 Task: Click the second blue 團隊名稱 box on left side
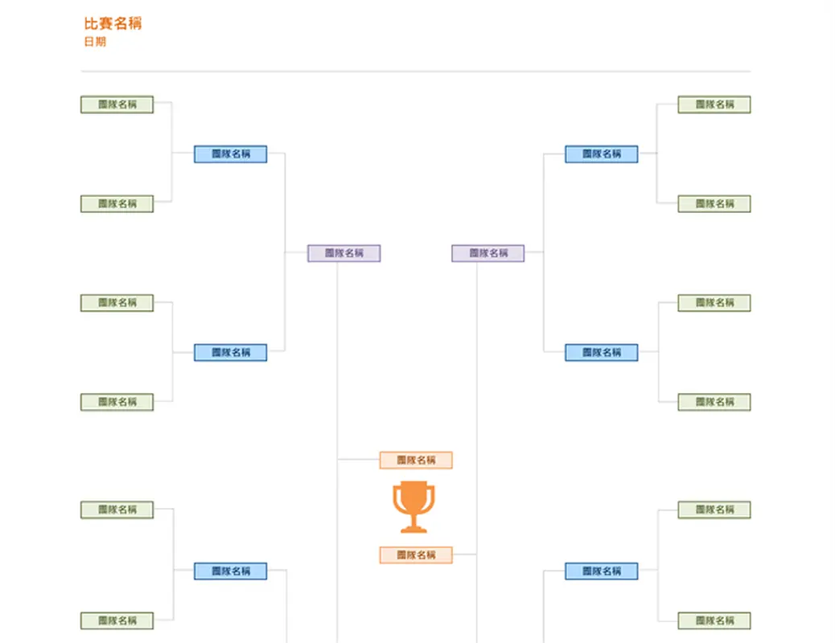click(230, 352)
